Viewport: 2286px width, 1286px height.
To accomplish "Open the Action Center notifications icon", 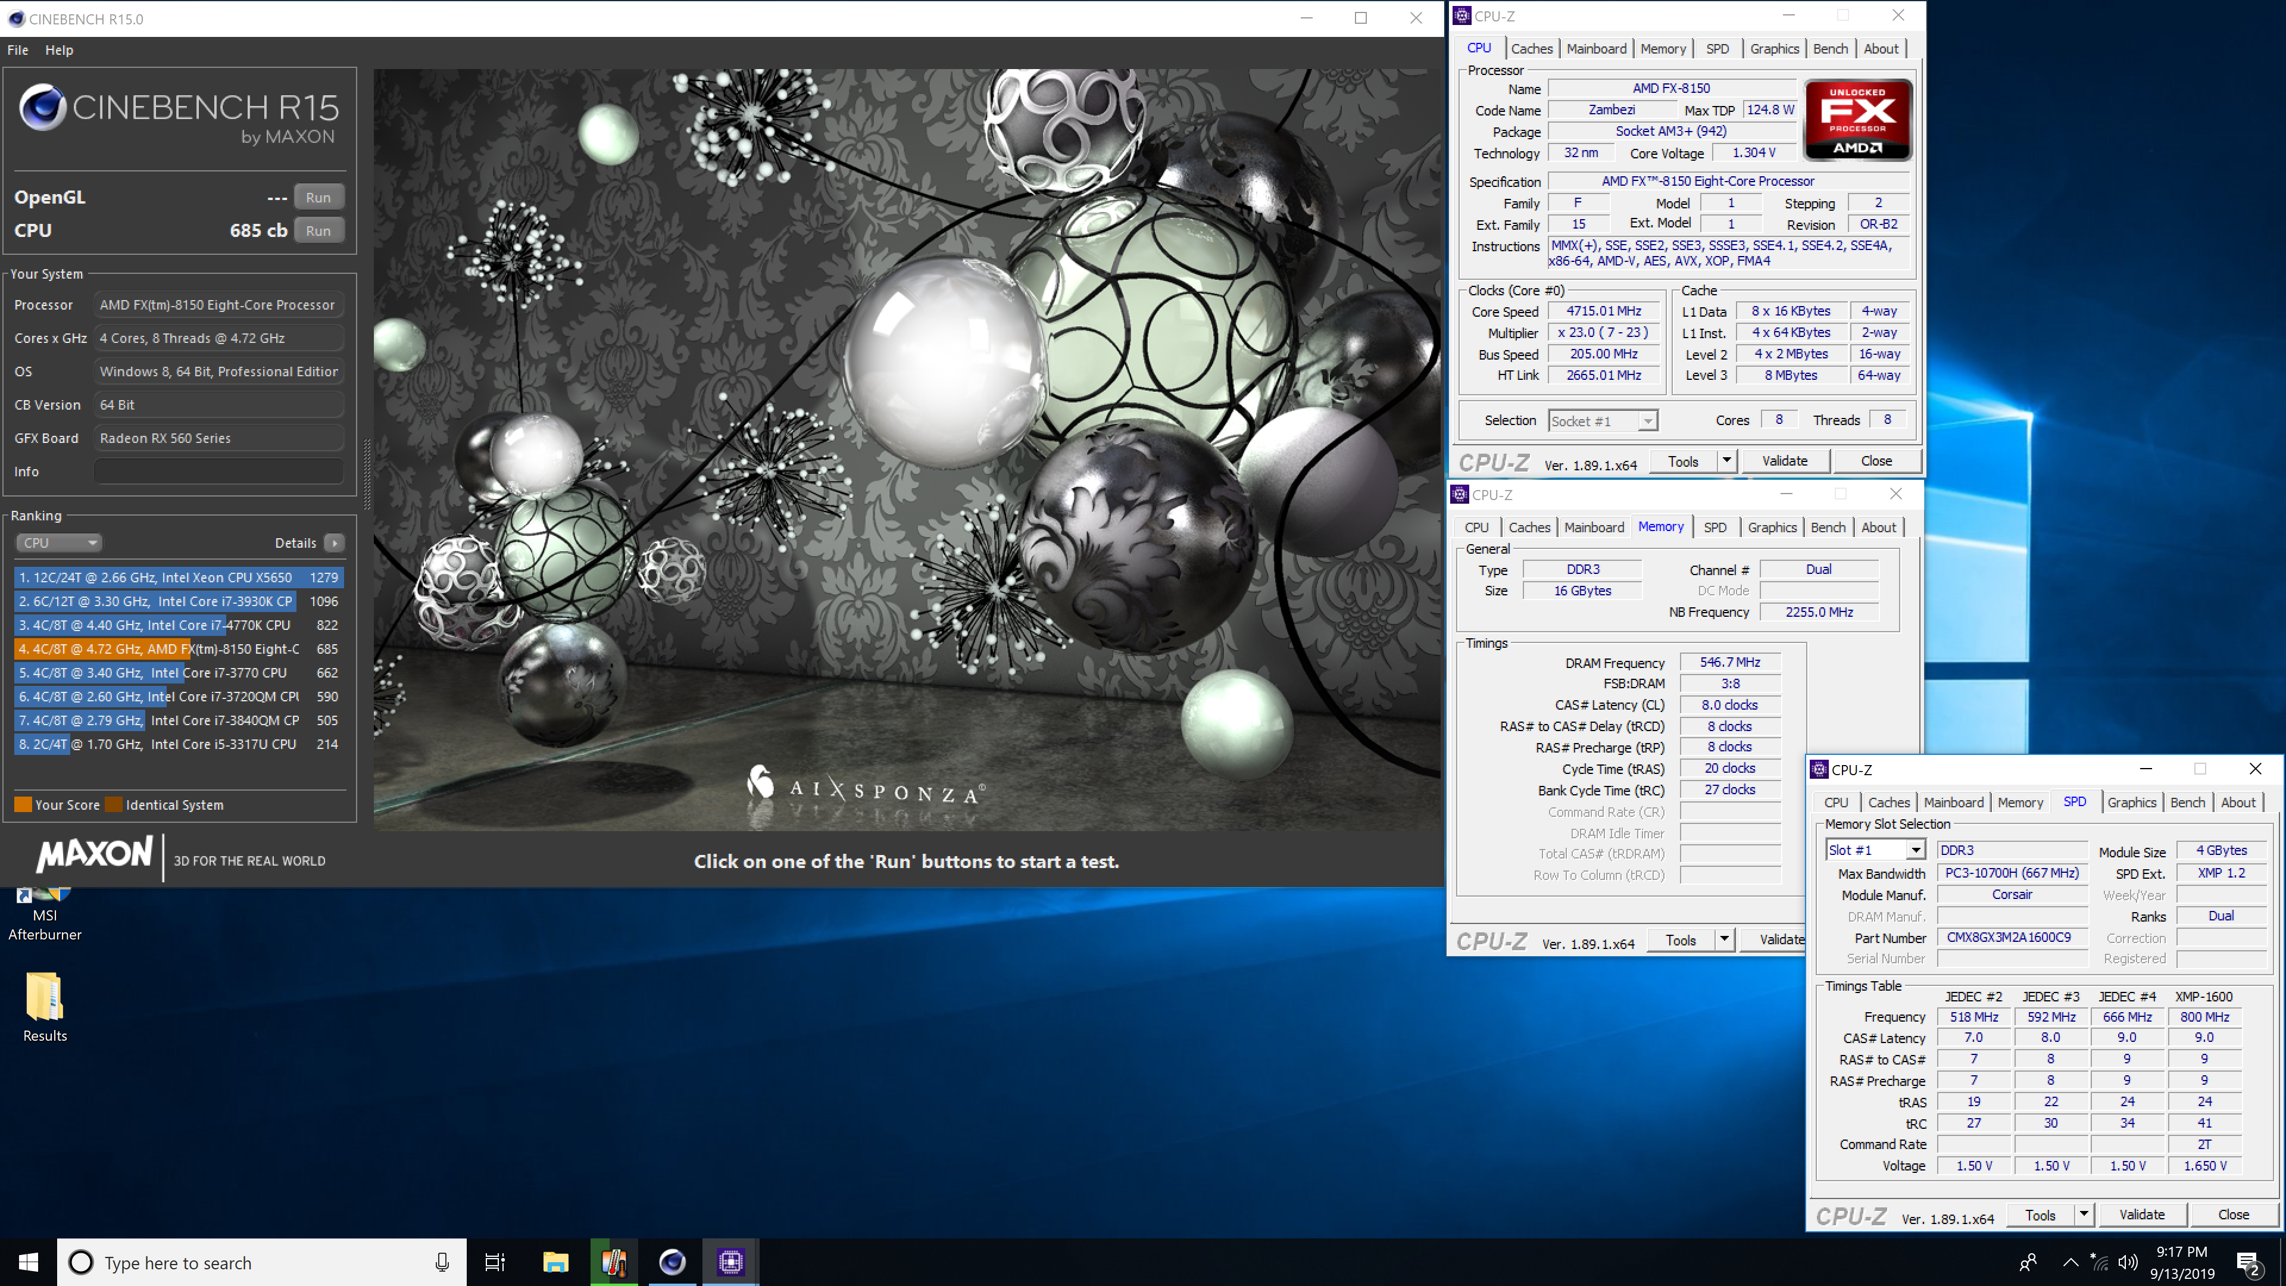I will click(2248, 1263).
